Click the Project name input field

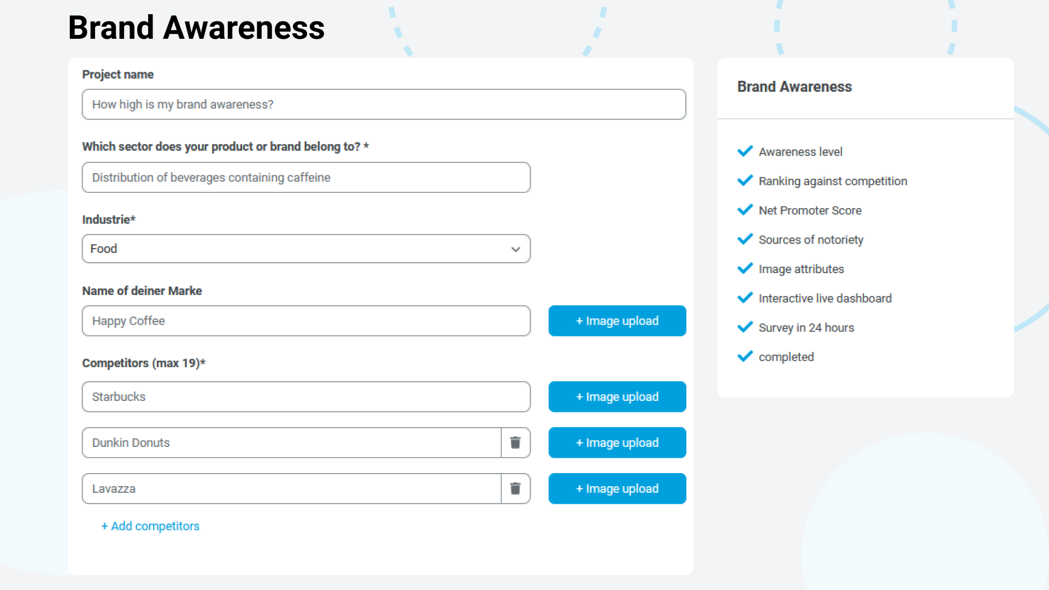[x=384, y=104]
